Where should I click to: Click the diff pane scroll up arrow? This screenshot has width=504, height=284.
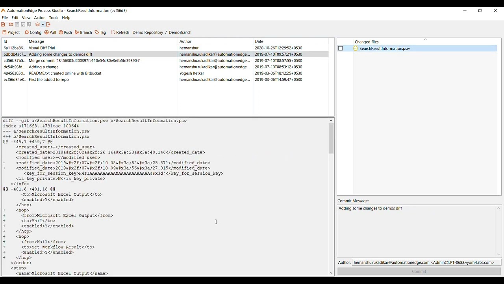(331, 121)
